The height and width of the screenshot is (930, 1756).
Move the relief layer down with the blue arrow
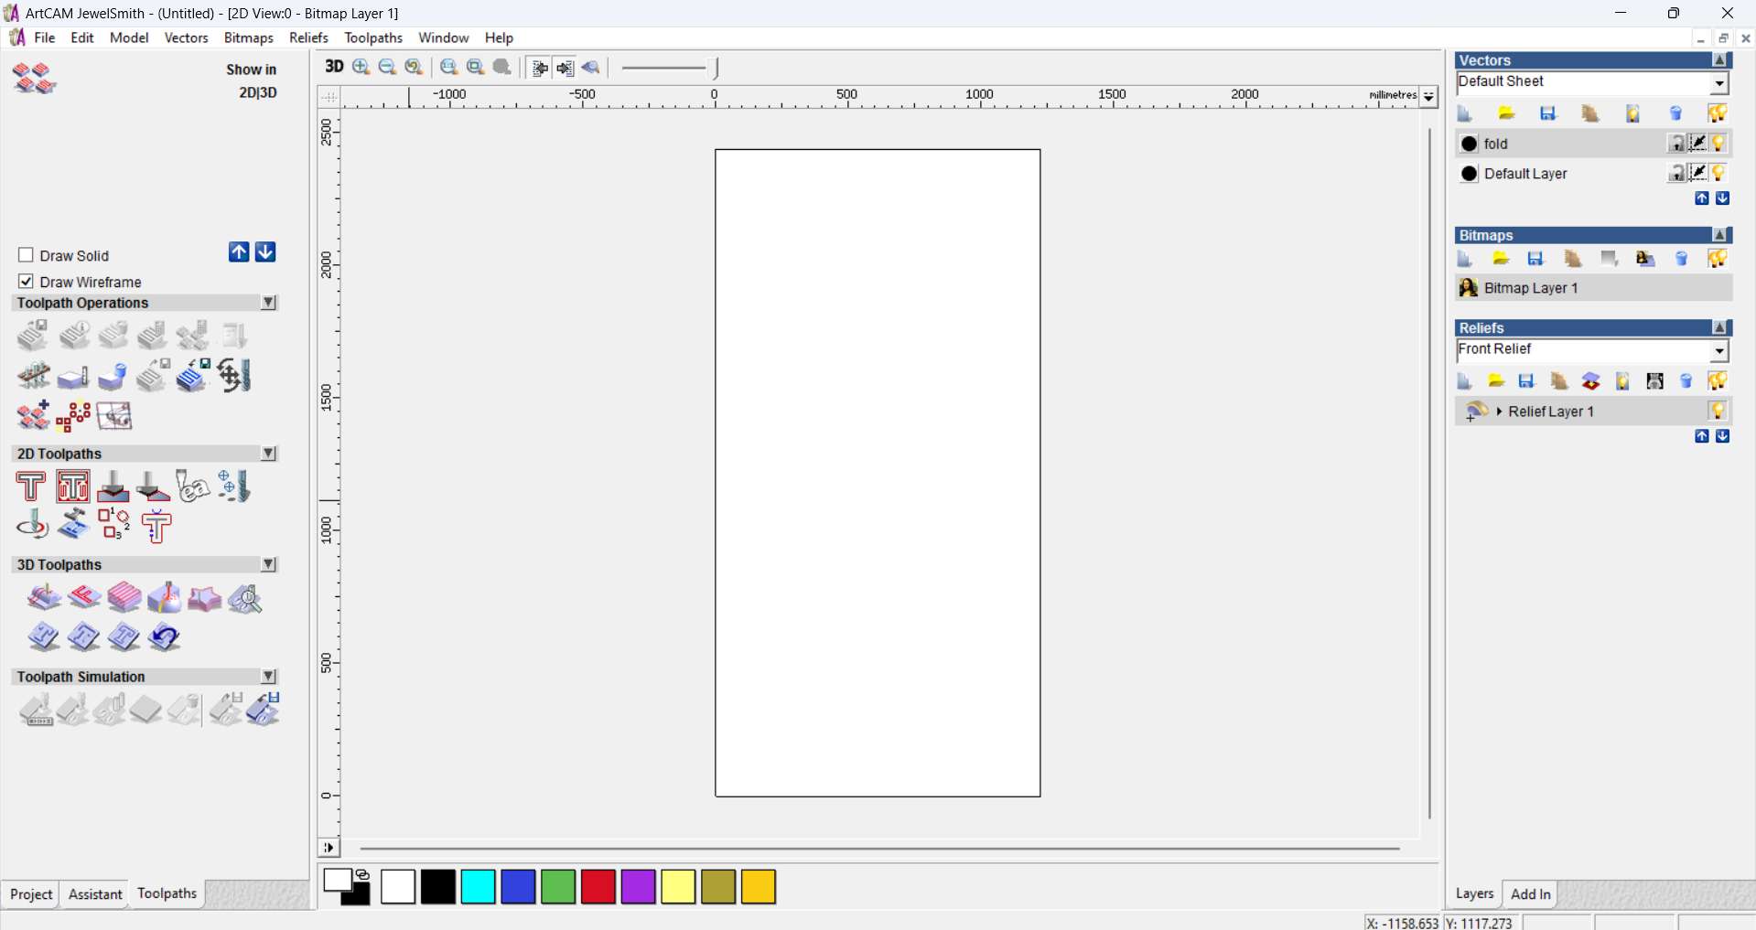tap(1723, 436)
